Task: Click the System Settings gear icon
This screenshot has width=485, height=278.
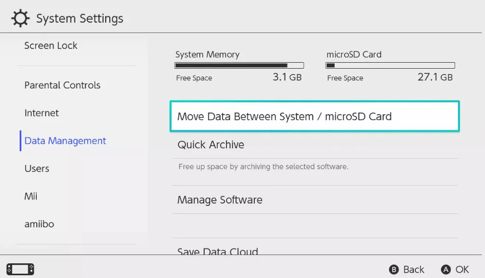Action: [20, 19]
